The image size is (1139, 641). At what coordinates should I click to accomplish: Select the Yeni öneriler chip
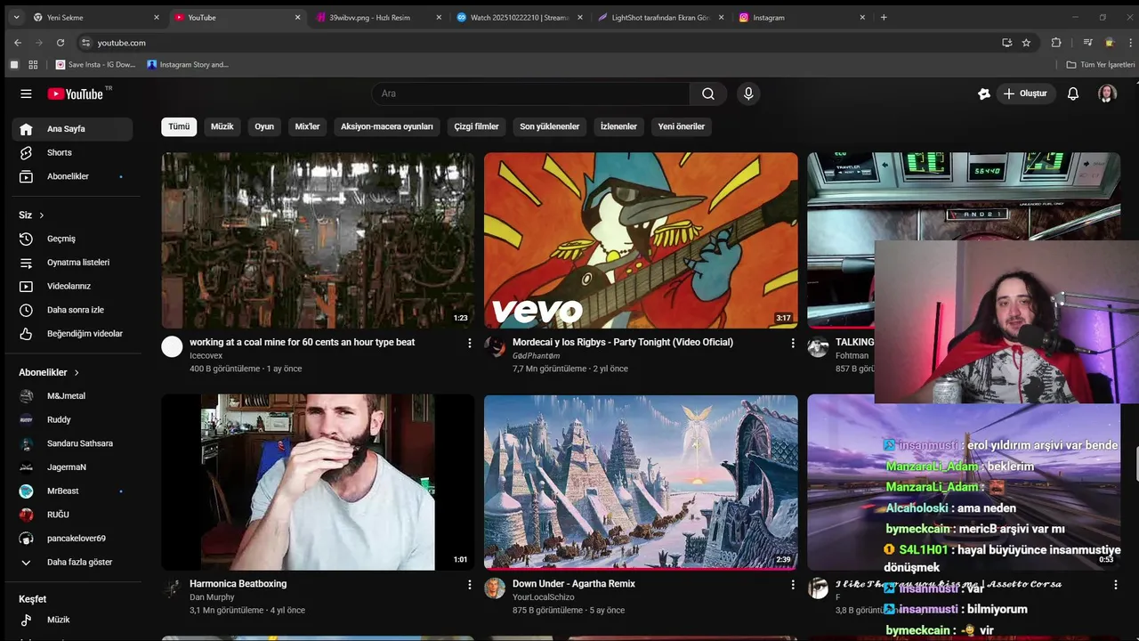tap(682, 126)
